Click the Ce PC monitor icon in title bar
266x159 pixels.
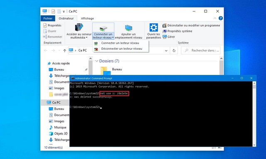[44, 11]
